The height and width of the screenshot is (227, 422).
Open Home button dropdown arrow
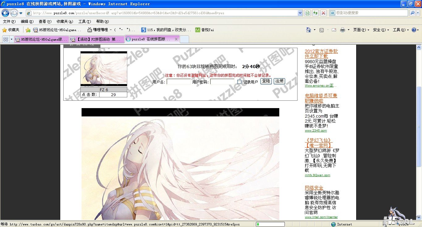click(x=314, y=30)
